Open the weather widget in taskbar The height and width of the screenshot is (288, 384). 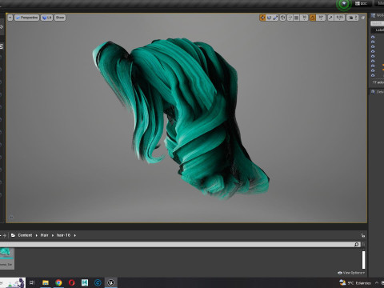point(355,282)
